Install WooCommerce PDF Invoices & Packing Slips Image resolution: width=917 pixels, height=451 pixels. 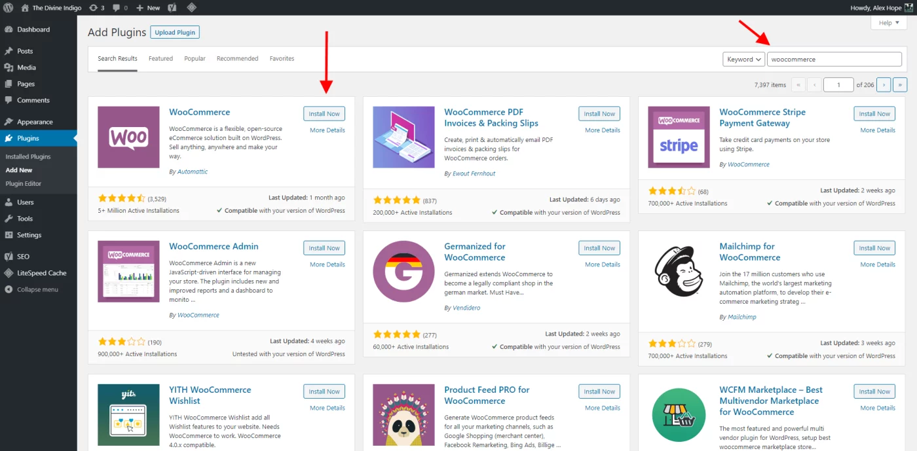(599, 114)
